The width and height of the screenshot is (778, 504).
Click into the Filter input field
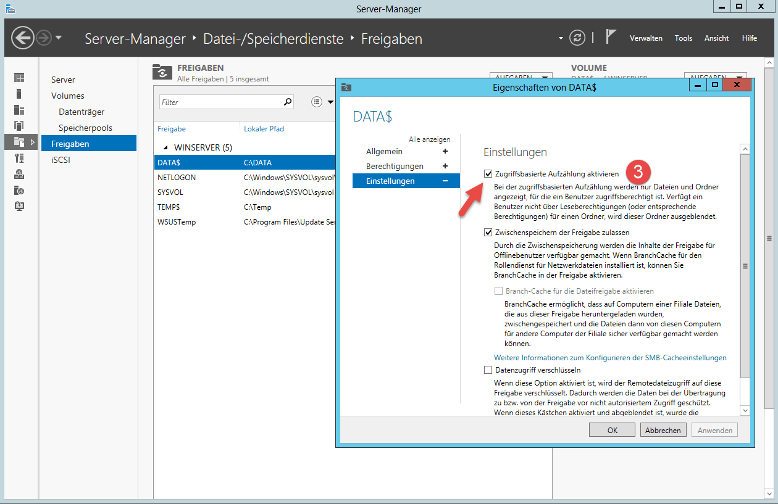click(x=219, y=102)
